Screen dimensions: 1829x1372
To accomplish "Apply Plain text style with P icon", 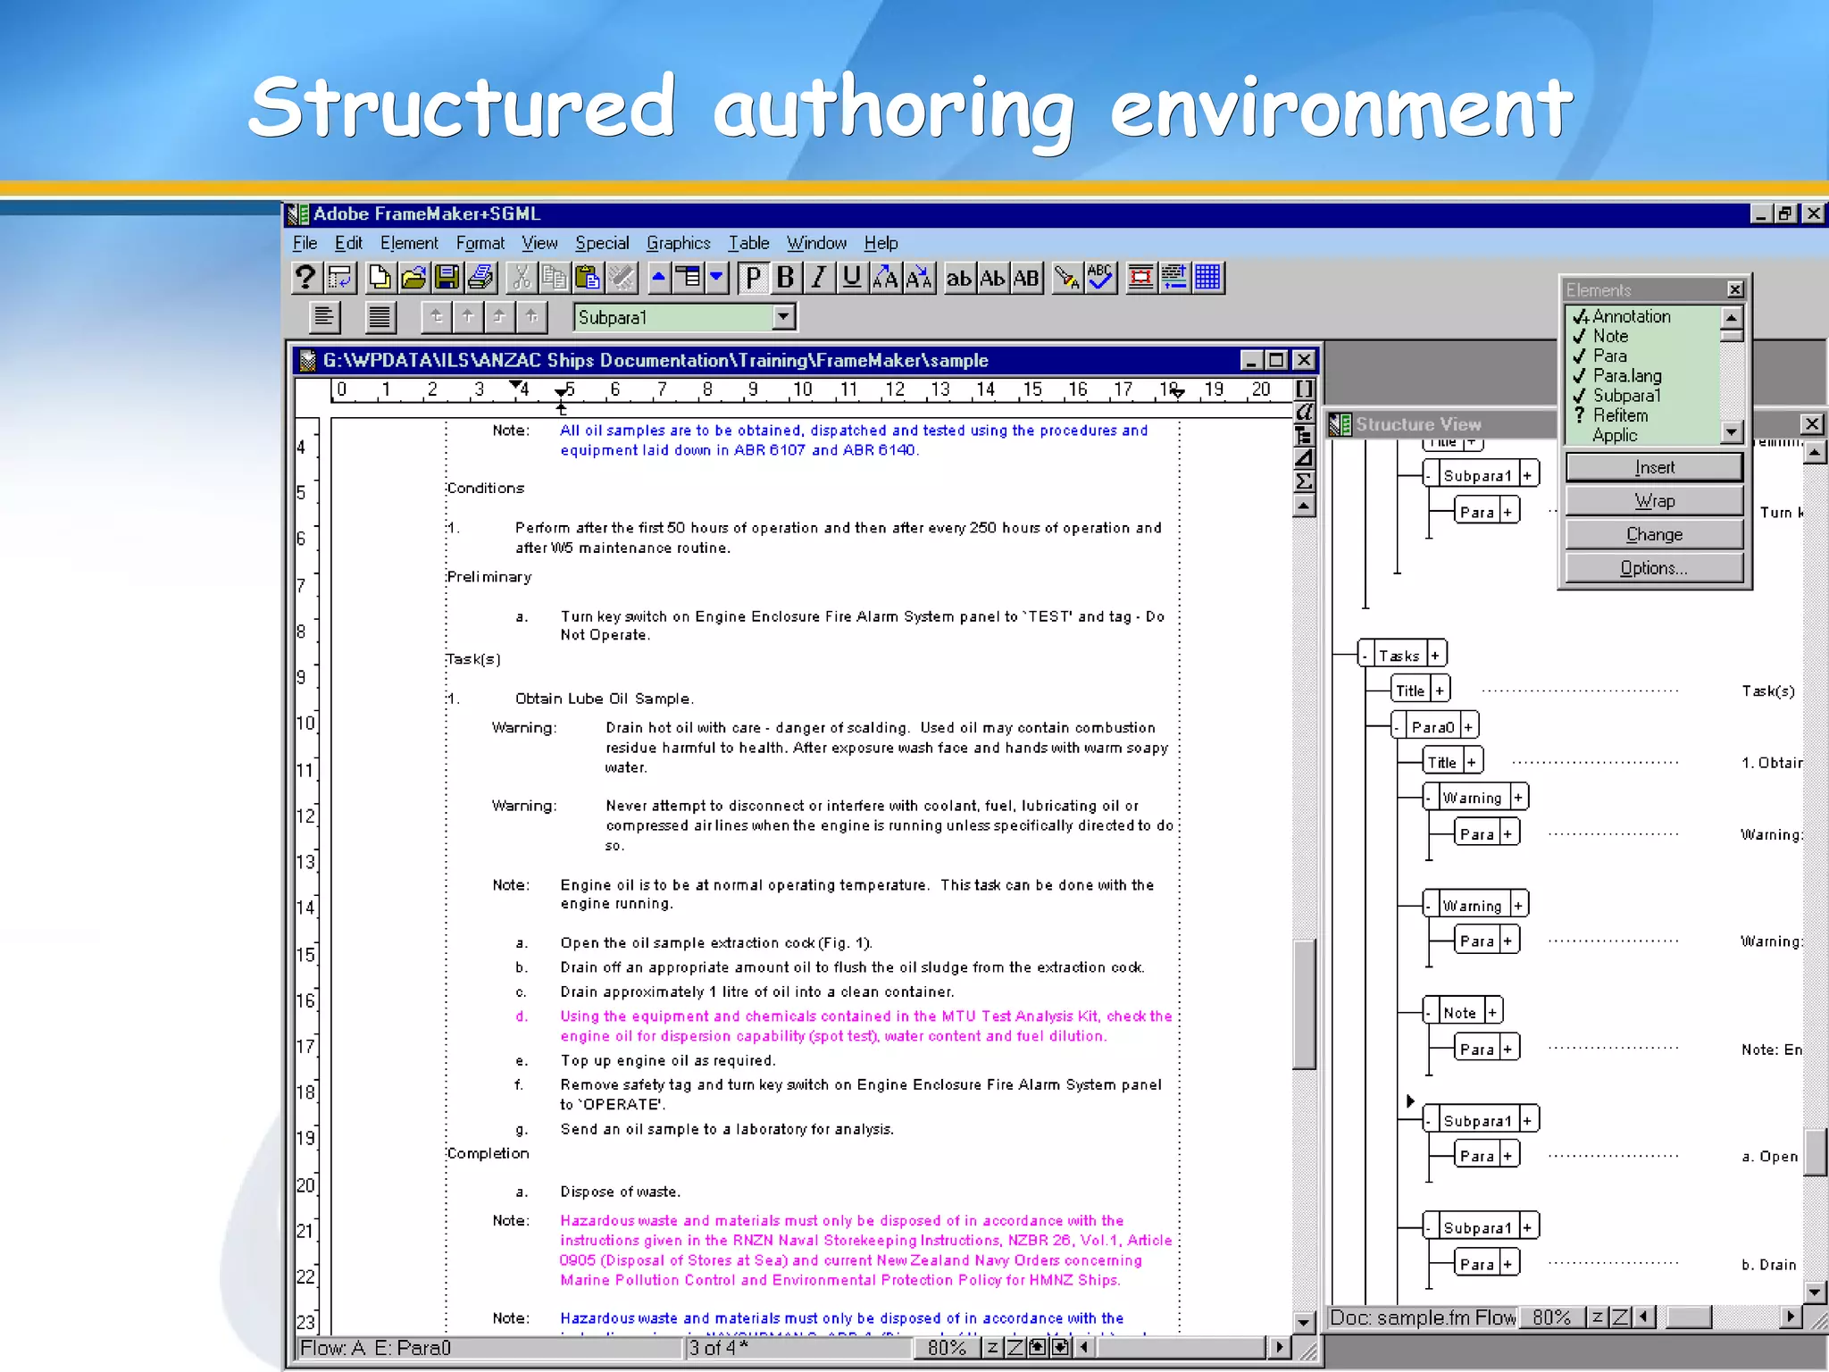I will coord(753,278).
